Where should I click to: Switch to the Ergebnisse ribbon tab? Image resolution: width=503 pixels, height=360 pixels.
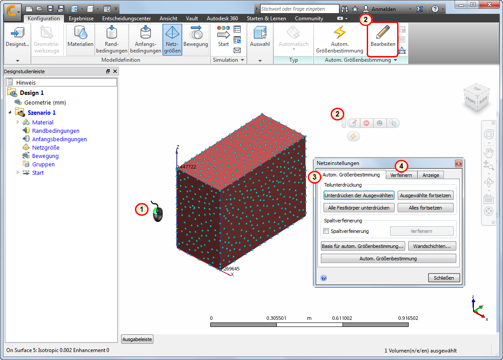coord(81,18)
